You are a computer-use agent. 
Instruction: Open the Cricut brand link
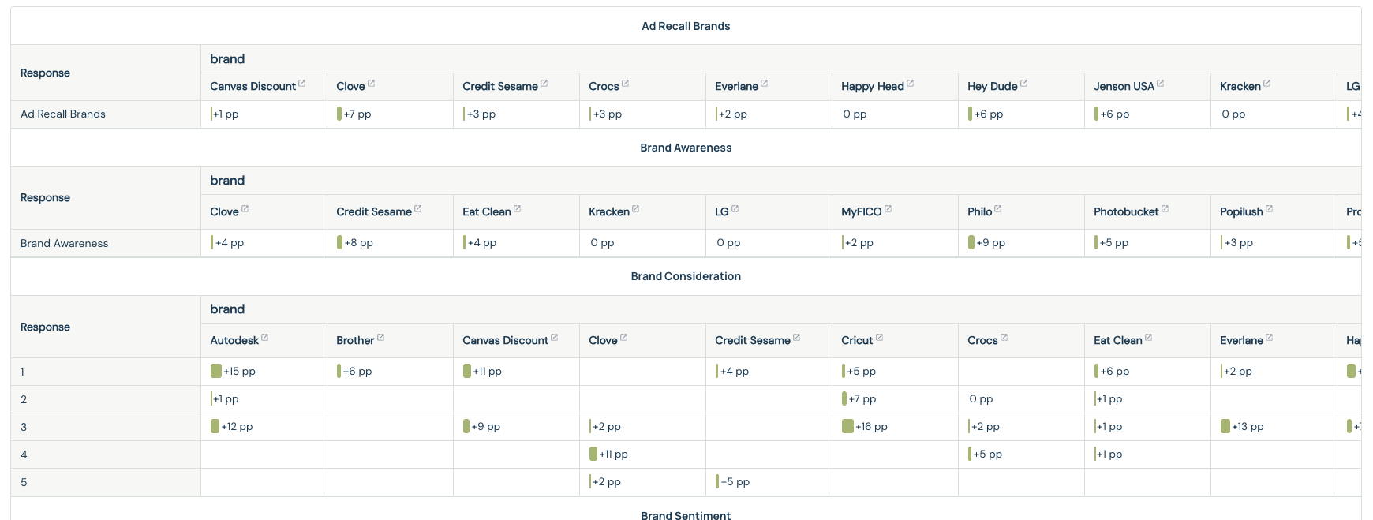point(857,340)
